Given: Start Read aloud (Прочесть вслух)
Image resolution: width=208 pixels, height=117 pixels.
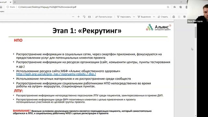Looking at the screenshot, I should [x=104, y=17].
